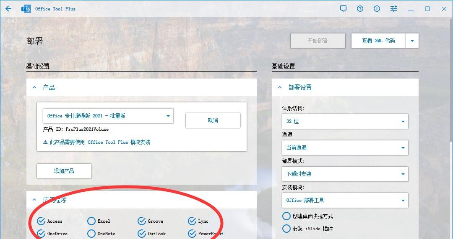Open the arrow next to 查看 XML 代码
The width and height of the screenshot is (453, 239).
tap(412, 41)
